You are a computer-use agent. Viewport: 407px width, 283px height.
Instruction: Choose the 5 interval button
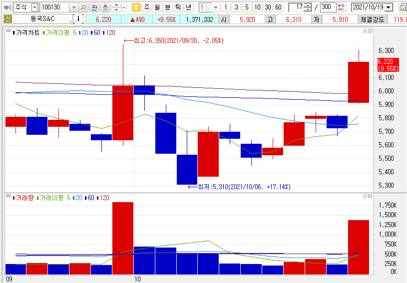pos(247,7)
